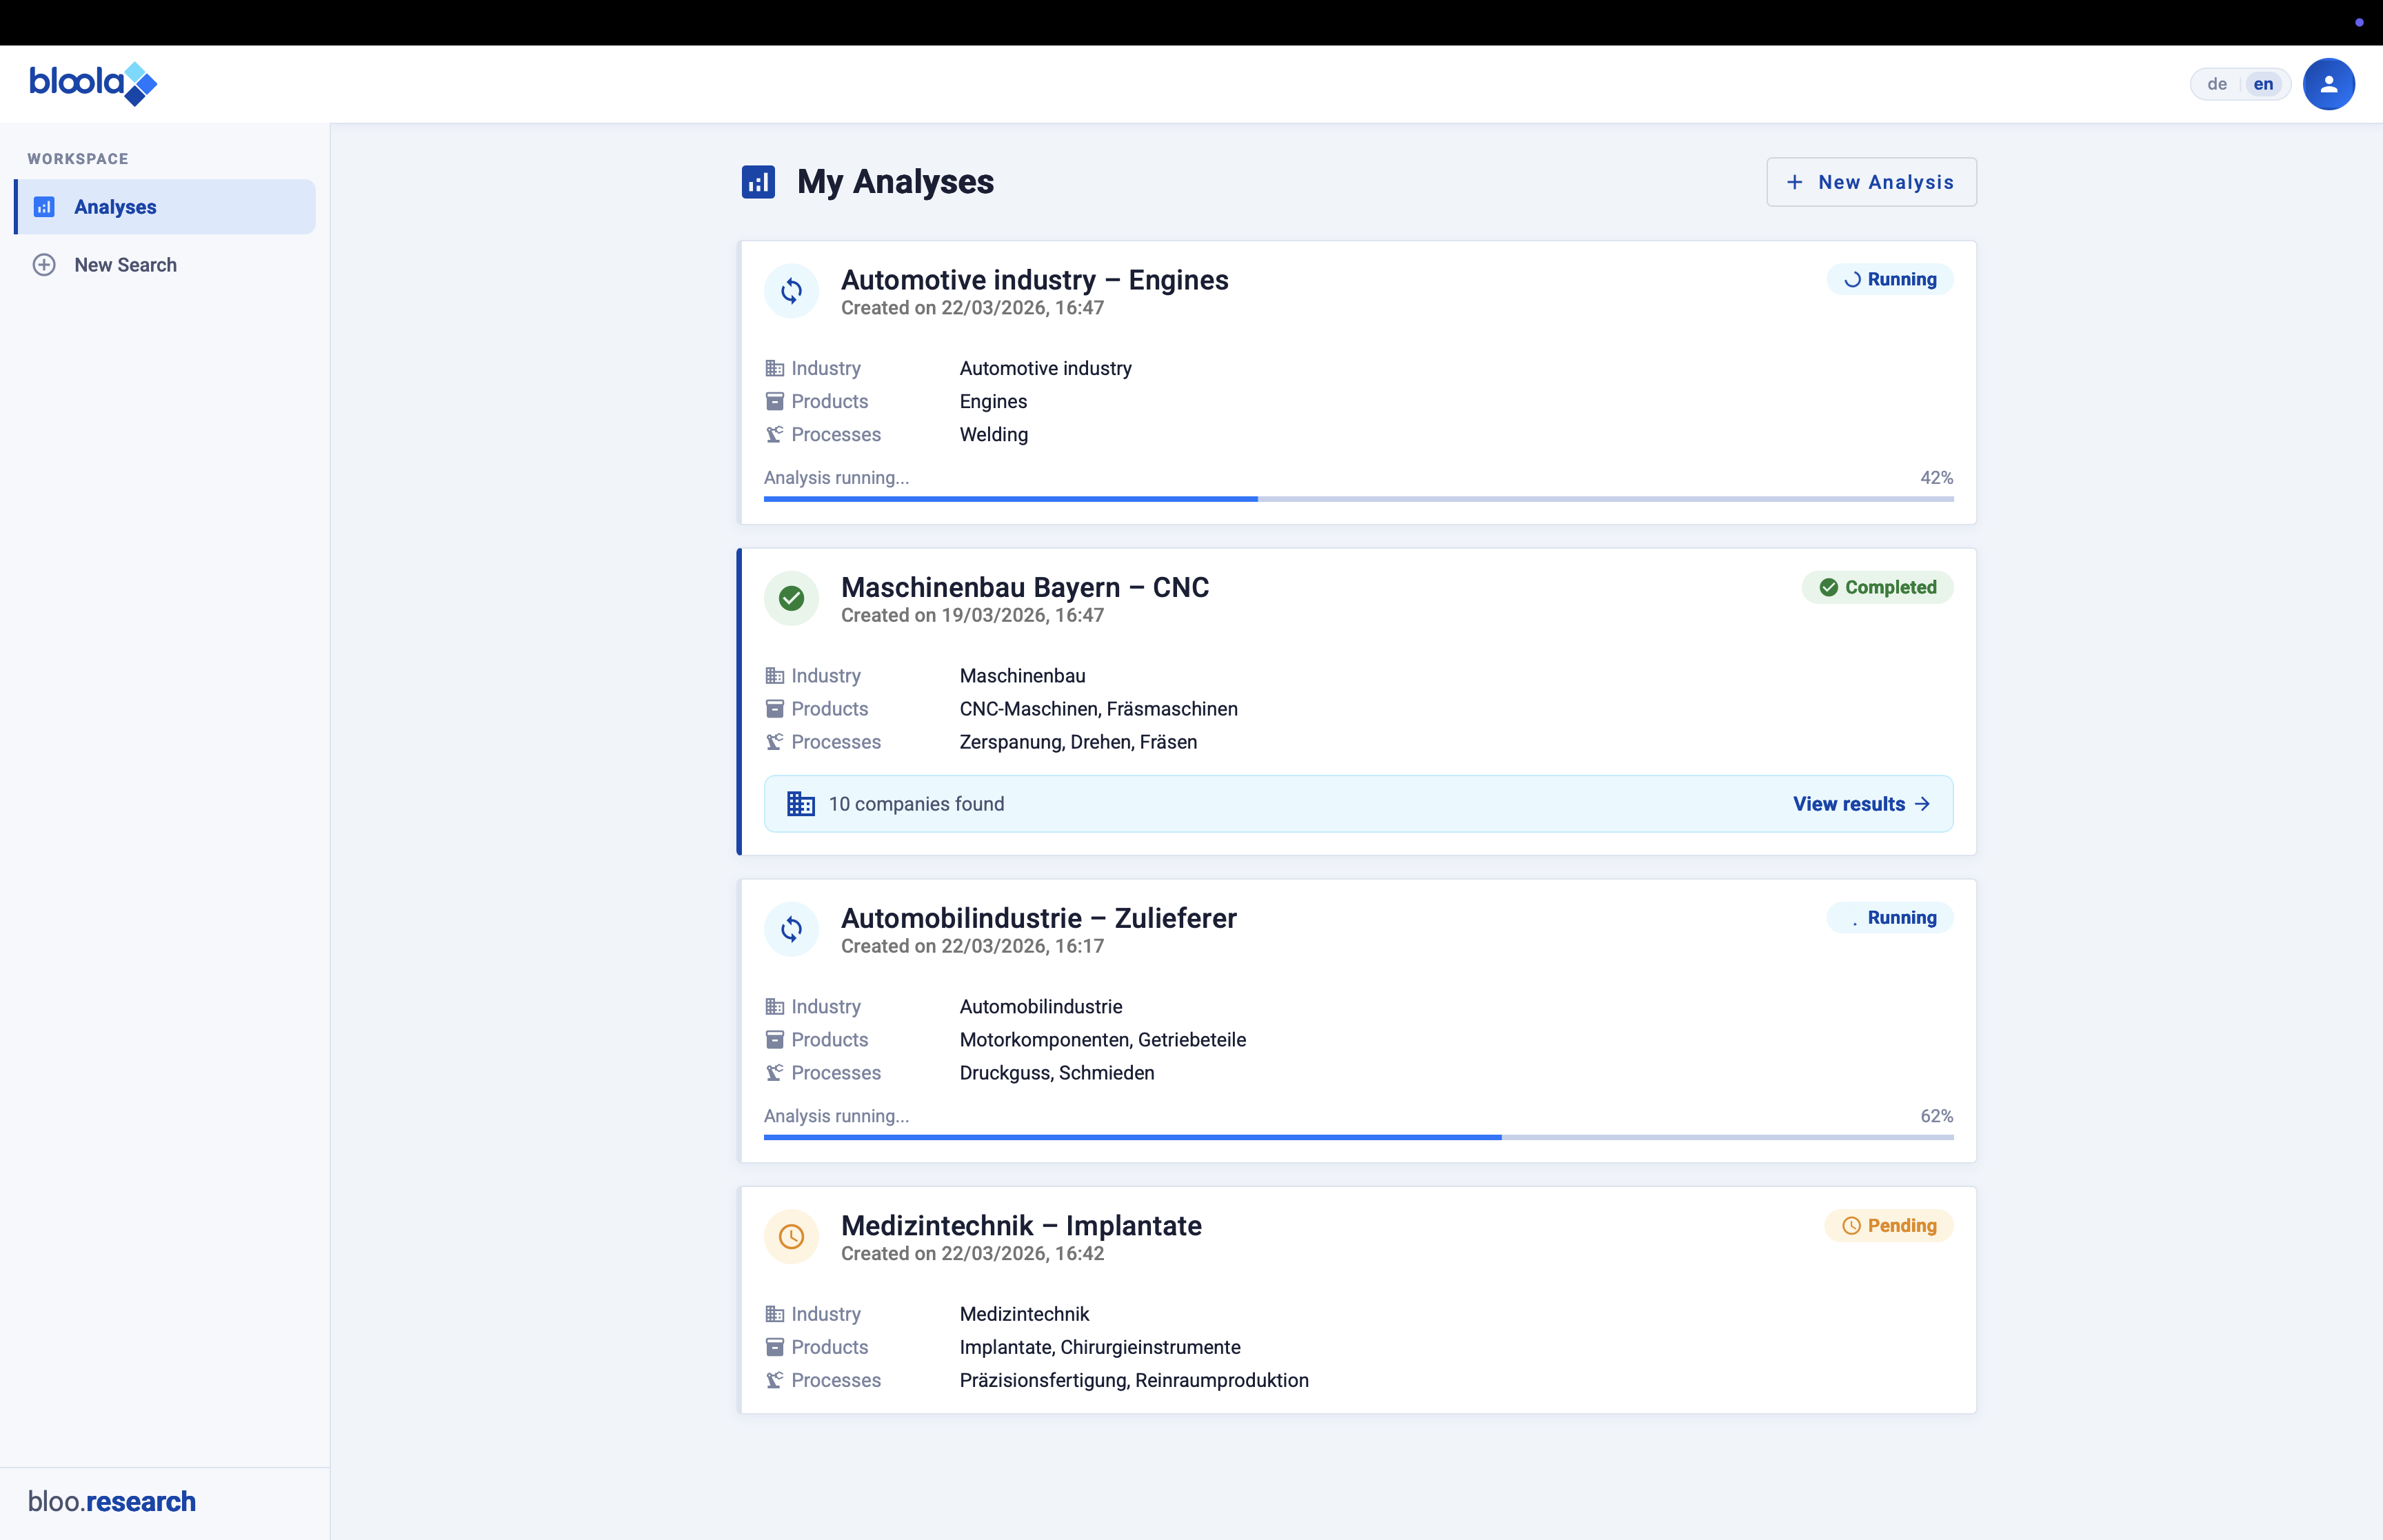The width and height of the screenshot is (2383, 1540).
Task: Click orange clock icon on Medizintechnik card
Action: click(x=791, y=1237)
